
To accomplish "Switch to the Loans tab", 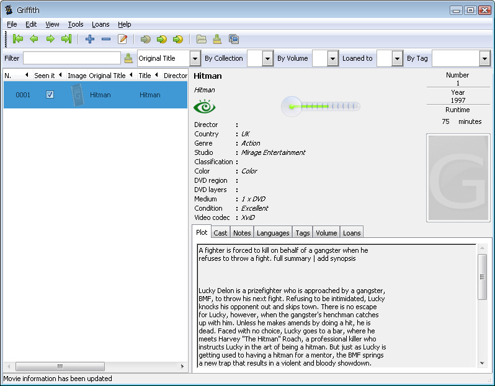I will 352,233.
